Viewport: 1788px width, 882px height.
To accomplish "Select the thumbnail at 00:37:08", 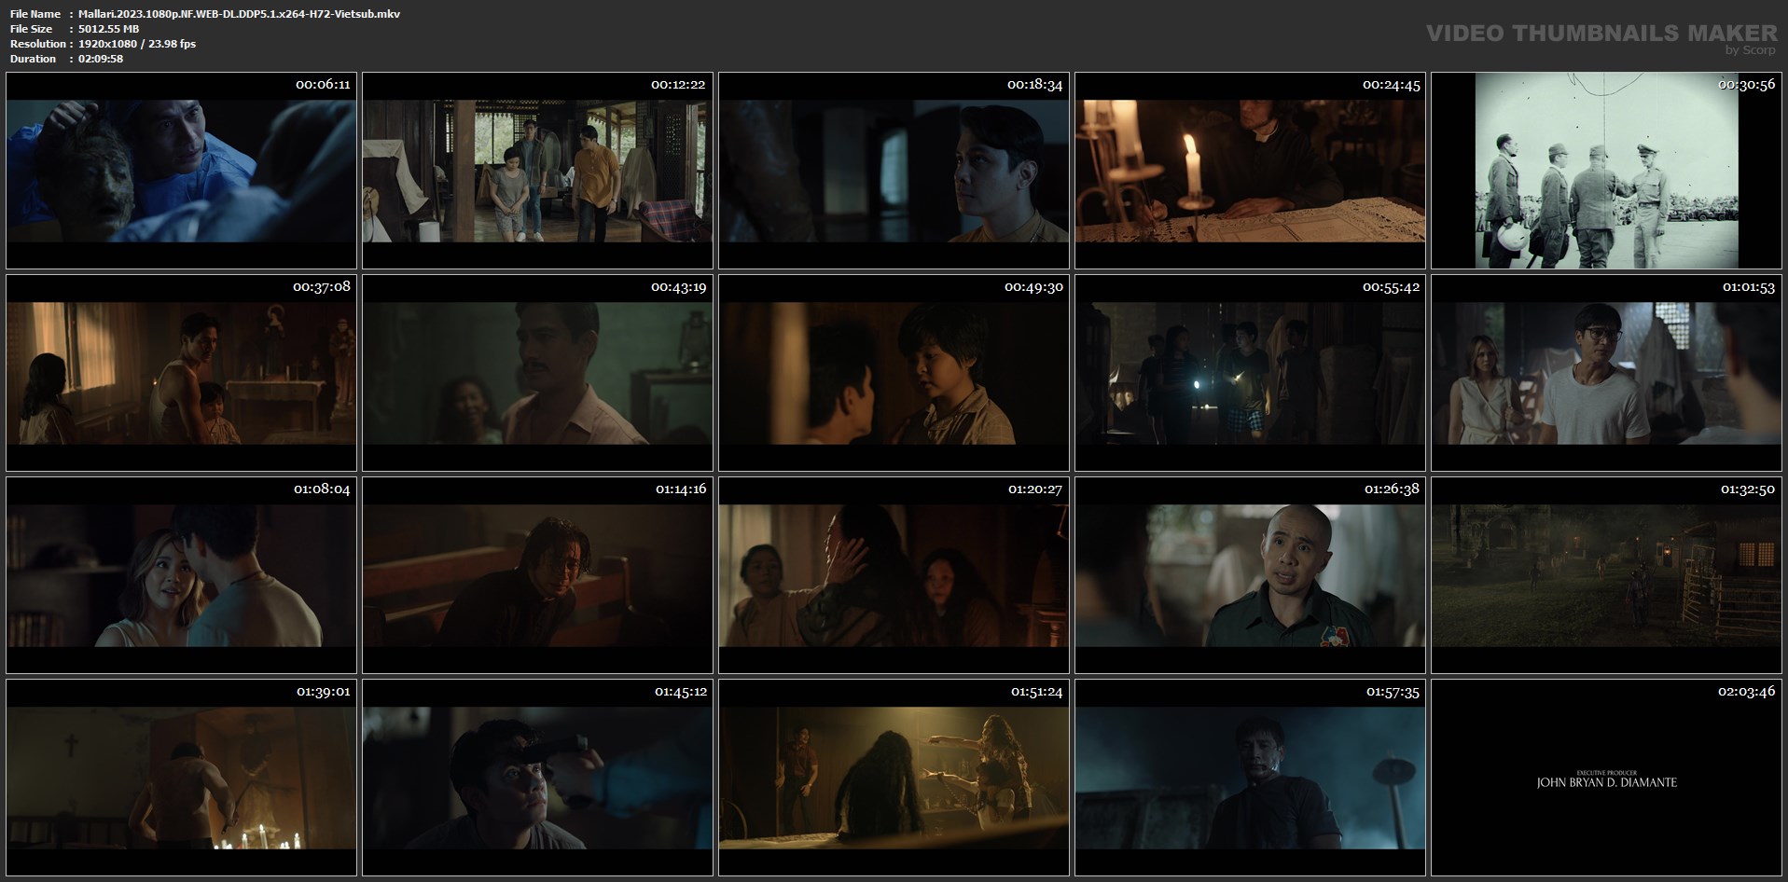I will click(x=181, y=373).
